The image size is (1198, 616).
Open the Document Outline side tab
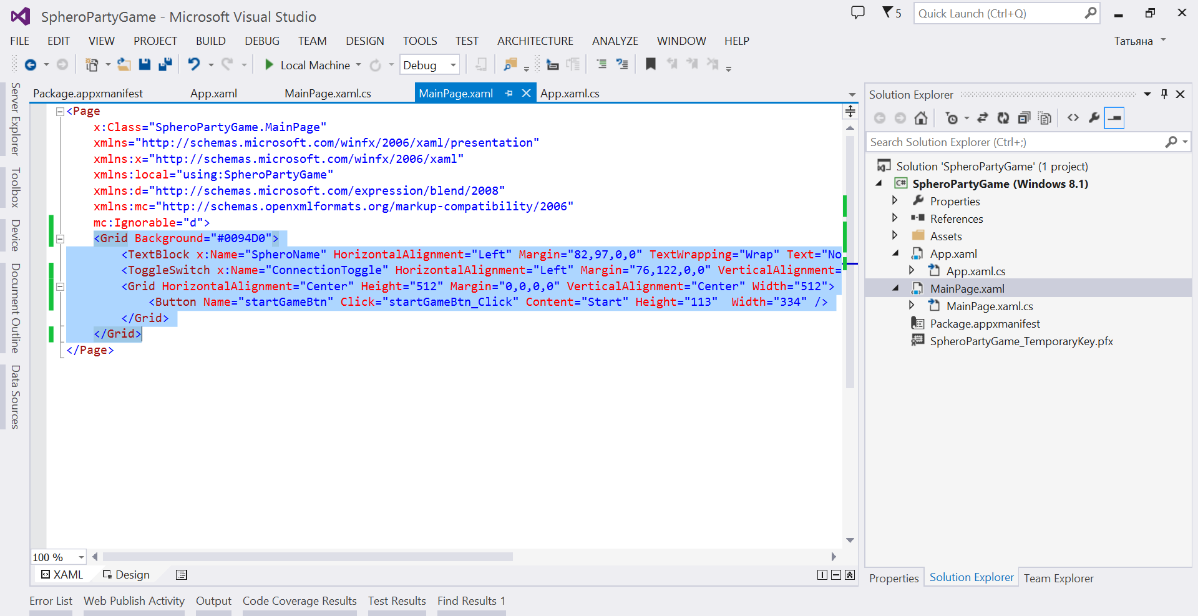point(16,308)
